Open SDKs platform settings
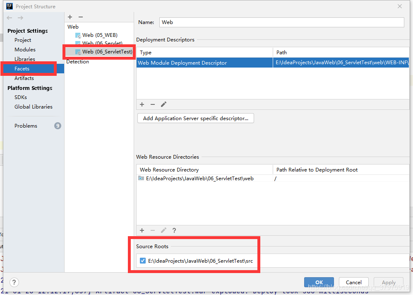413x295 pixels. (x=21, y=97)
